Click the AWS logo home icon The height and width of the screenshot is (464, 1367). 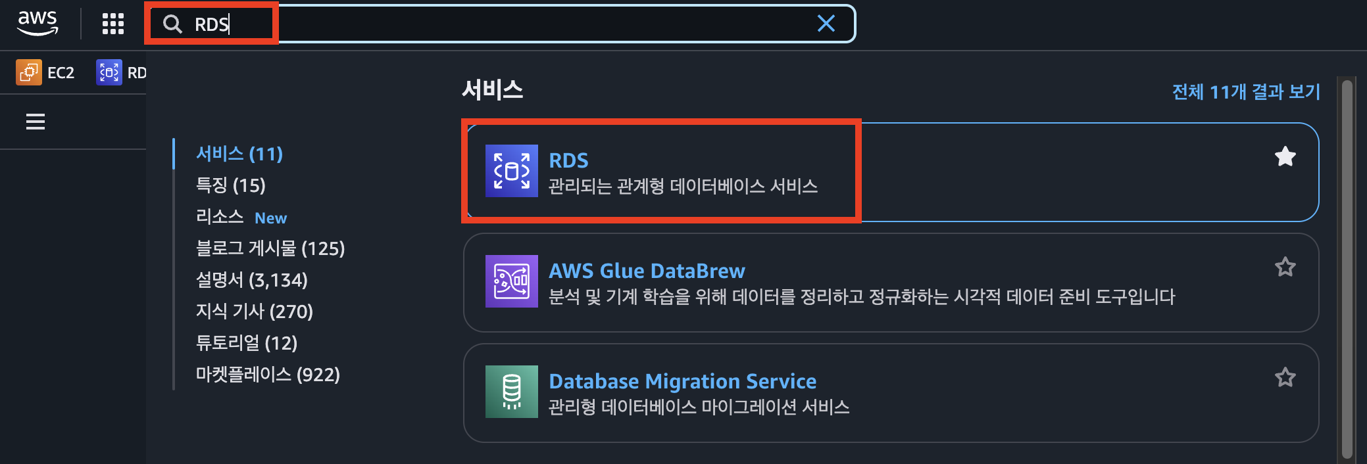coord(37,24)
